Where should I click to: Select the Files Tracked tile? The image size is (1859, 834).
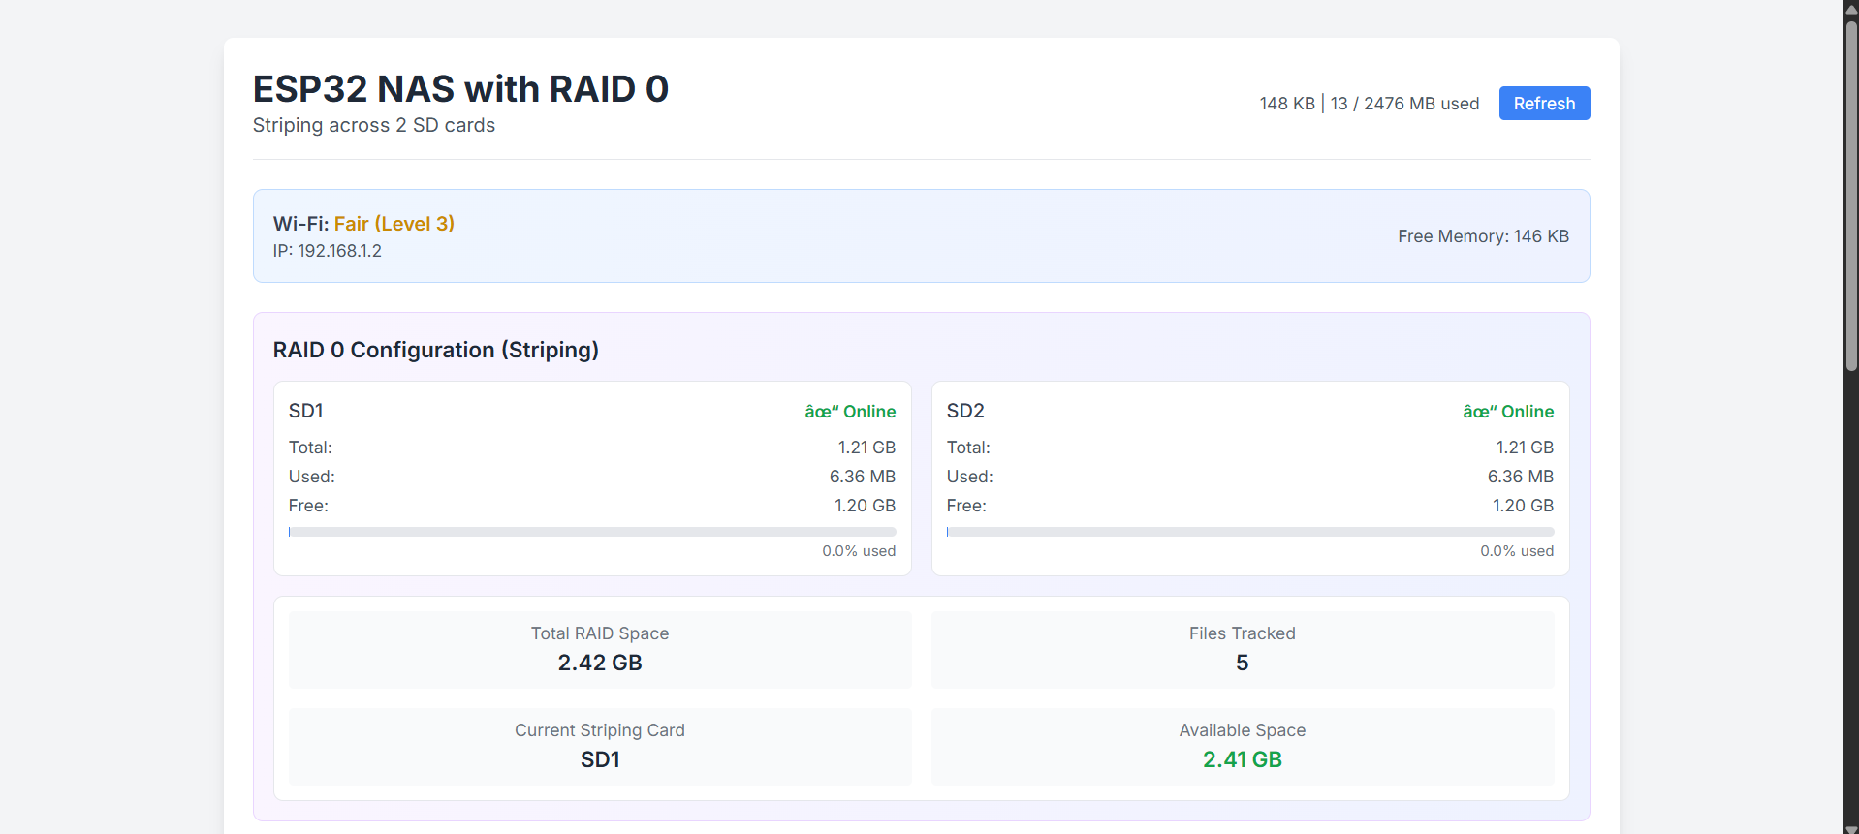[1242, 649]
